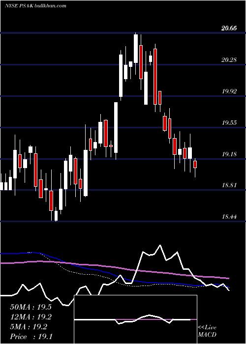
Task: Click the tallest white candle reaching 20.66
Action: pos(136,49)
